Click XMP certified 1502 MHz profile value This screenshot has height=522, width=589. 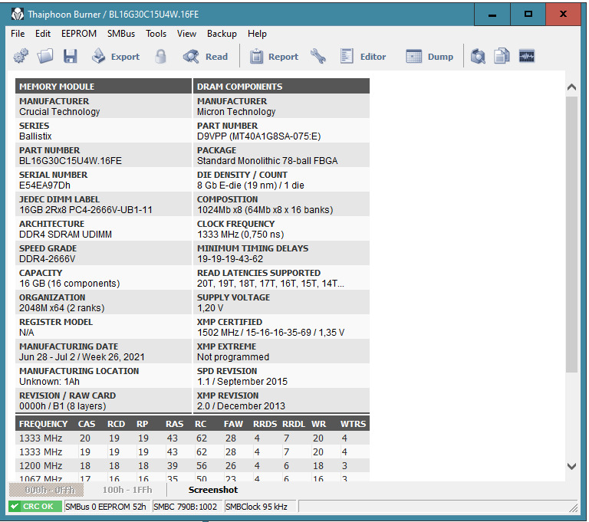(271, 333)
